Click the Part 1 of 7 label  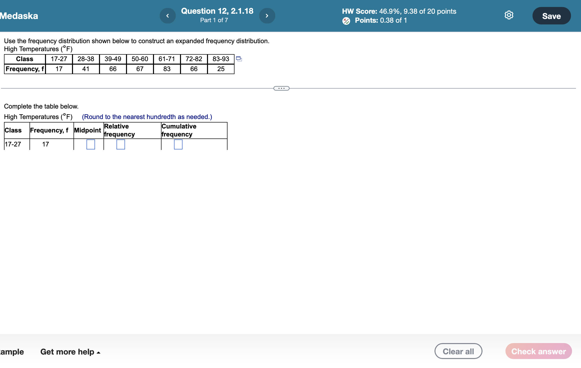[214, 20]
